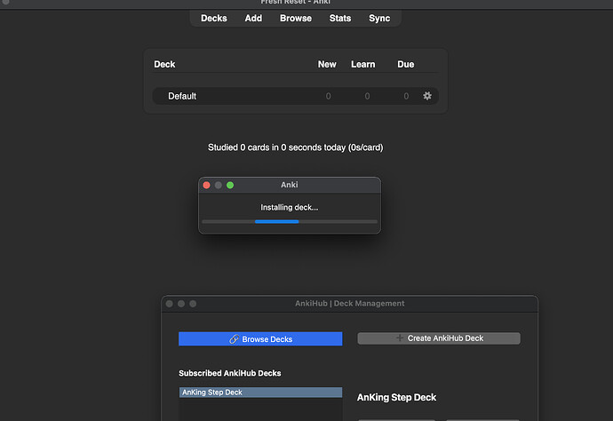This screenshot has width=613, height=421.
Task: Click the plus icon on Create AnkiHub Deck
Action: (400, 338)
